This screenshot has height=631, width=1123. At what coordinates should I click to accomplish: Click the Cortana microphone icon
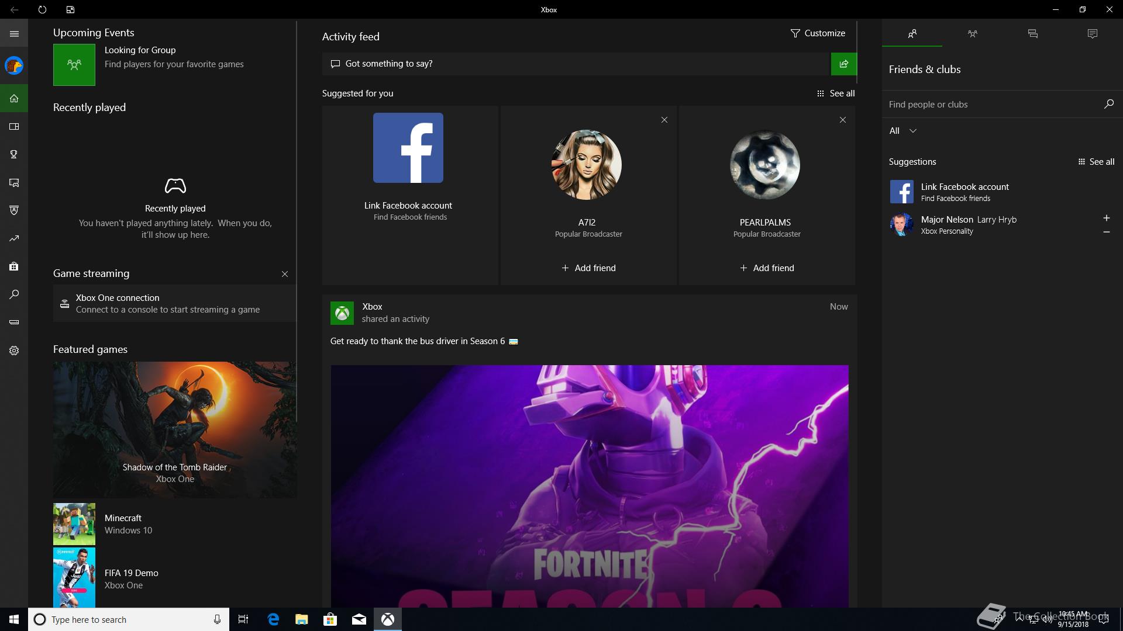coord(217,619)
